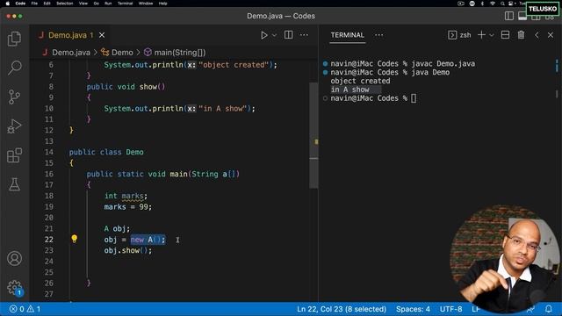Click 'marks = 99;' code line

click(x=128, y=207)
